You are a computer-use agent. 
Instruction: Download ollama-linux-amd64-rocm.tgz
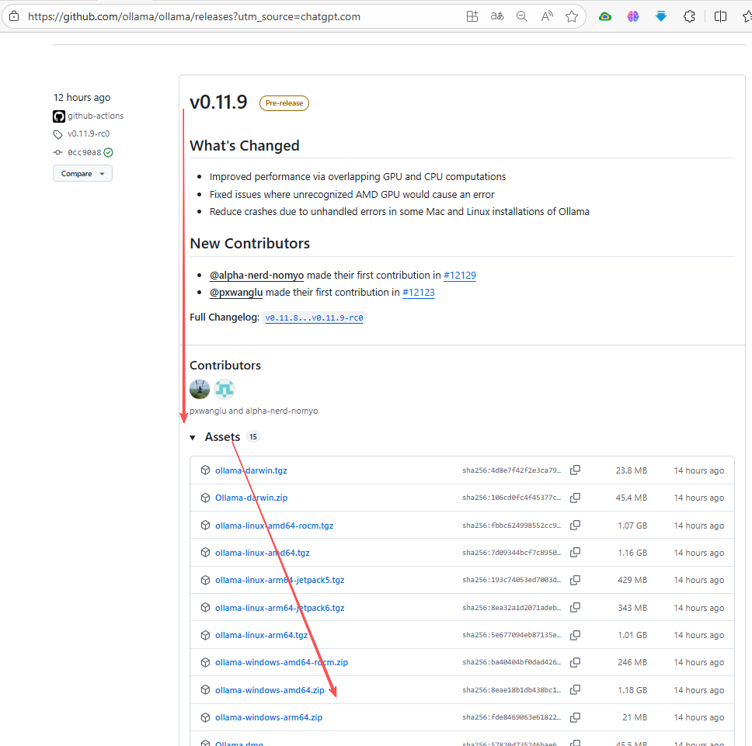click(274, 526)
